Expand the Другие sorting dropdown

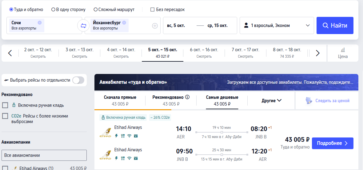point(271,101)
